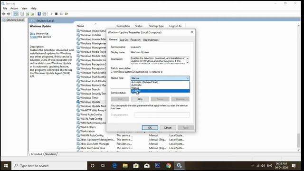Image resolution: width=304 pixels, height=171 pixels.
Task: Switch to the Log On tab in the dialog
Action: 123,40
